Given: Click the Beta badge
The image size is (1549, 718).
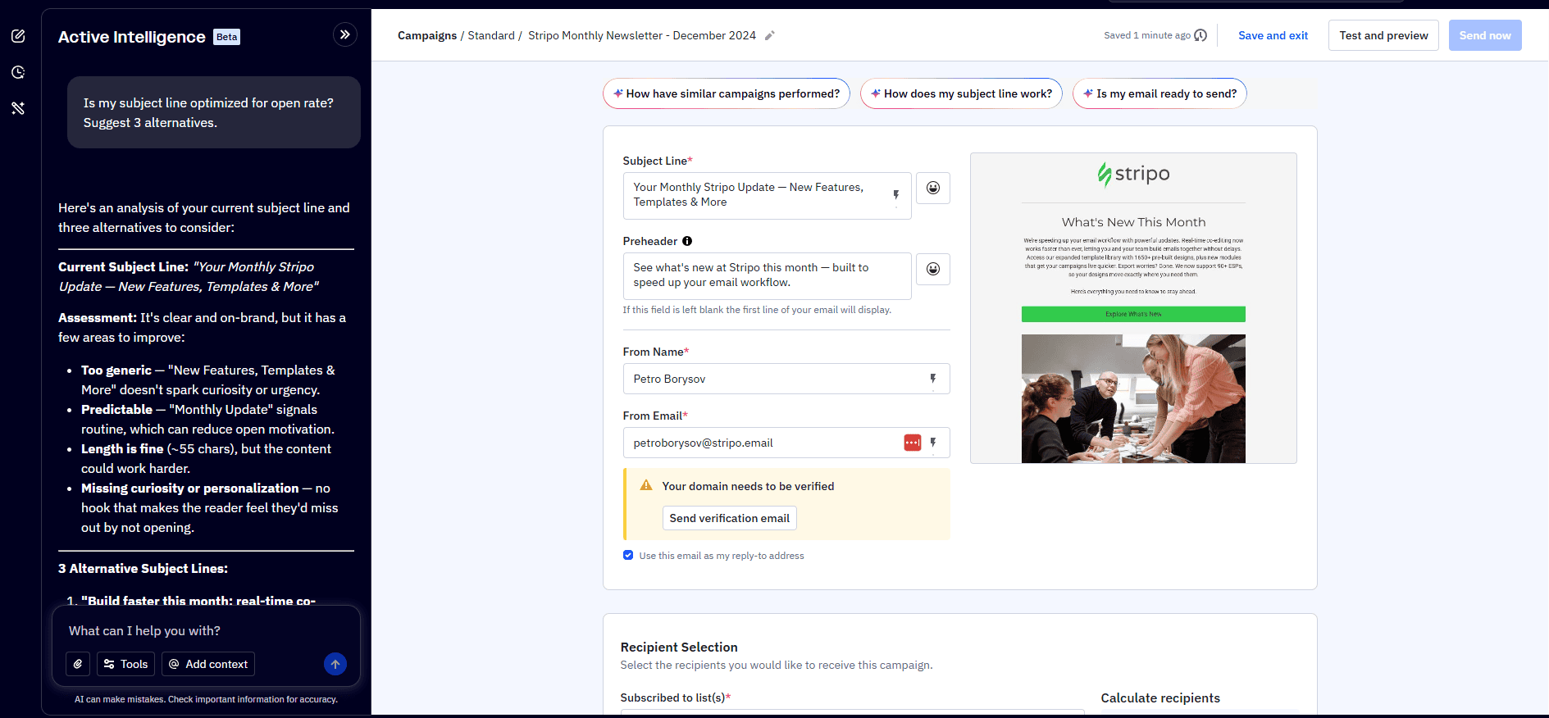Looking at the screenshot, I should pyautogui.click(x=227, y=37).
